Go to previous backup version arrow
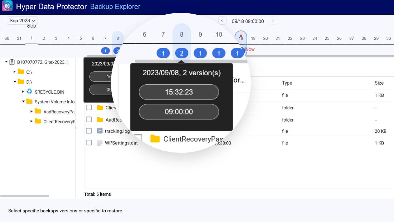The width and height of the screenshot is (394, 222). click(222, 21)
